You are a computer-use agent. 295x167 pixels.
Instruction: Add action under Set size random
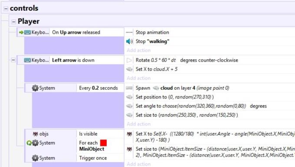(x=139, y=124)
